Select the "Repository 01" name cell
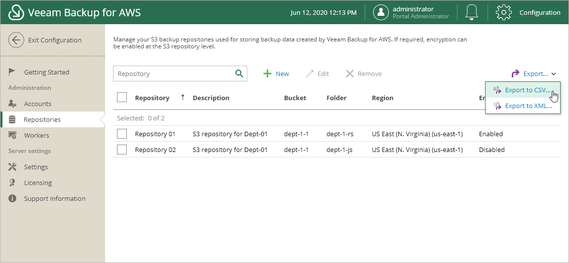 [155, 134]
